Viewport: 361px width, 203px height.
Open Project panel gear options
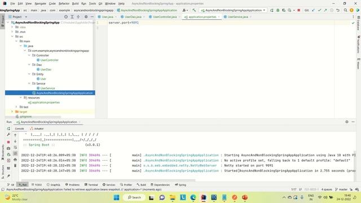[86, 17]
